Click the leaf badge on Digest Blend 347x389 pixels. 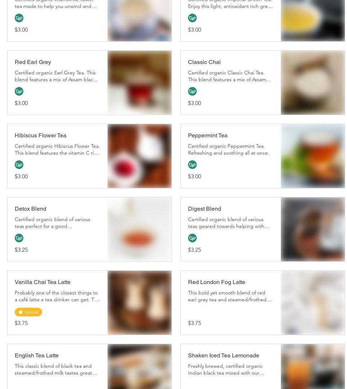(192, 238)
